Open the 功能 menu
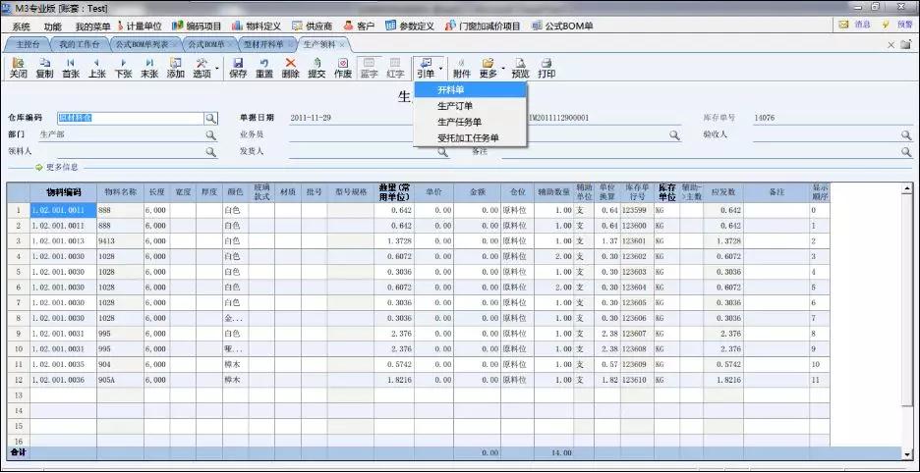 (x=52, y=26)
